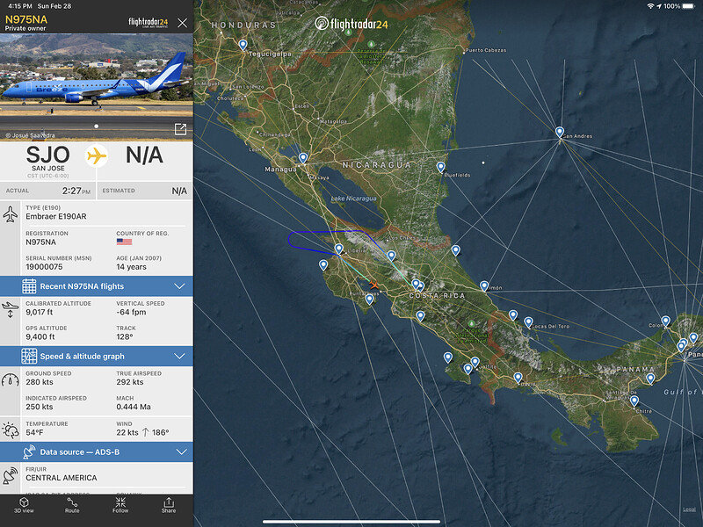Tap the track 128° value

(125, 336)
